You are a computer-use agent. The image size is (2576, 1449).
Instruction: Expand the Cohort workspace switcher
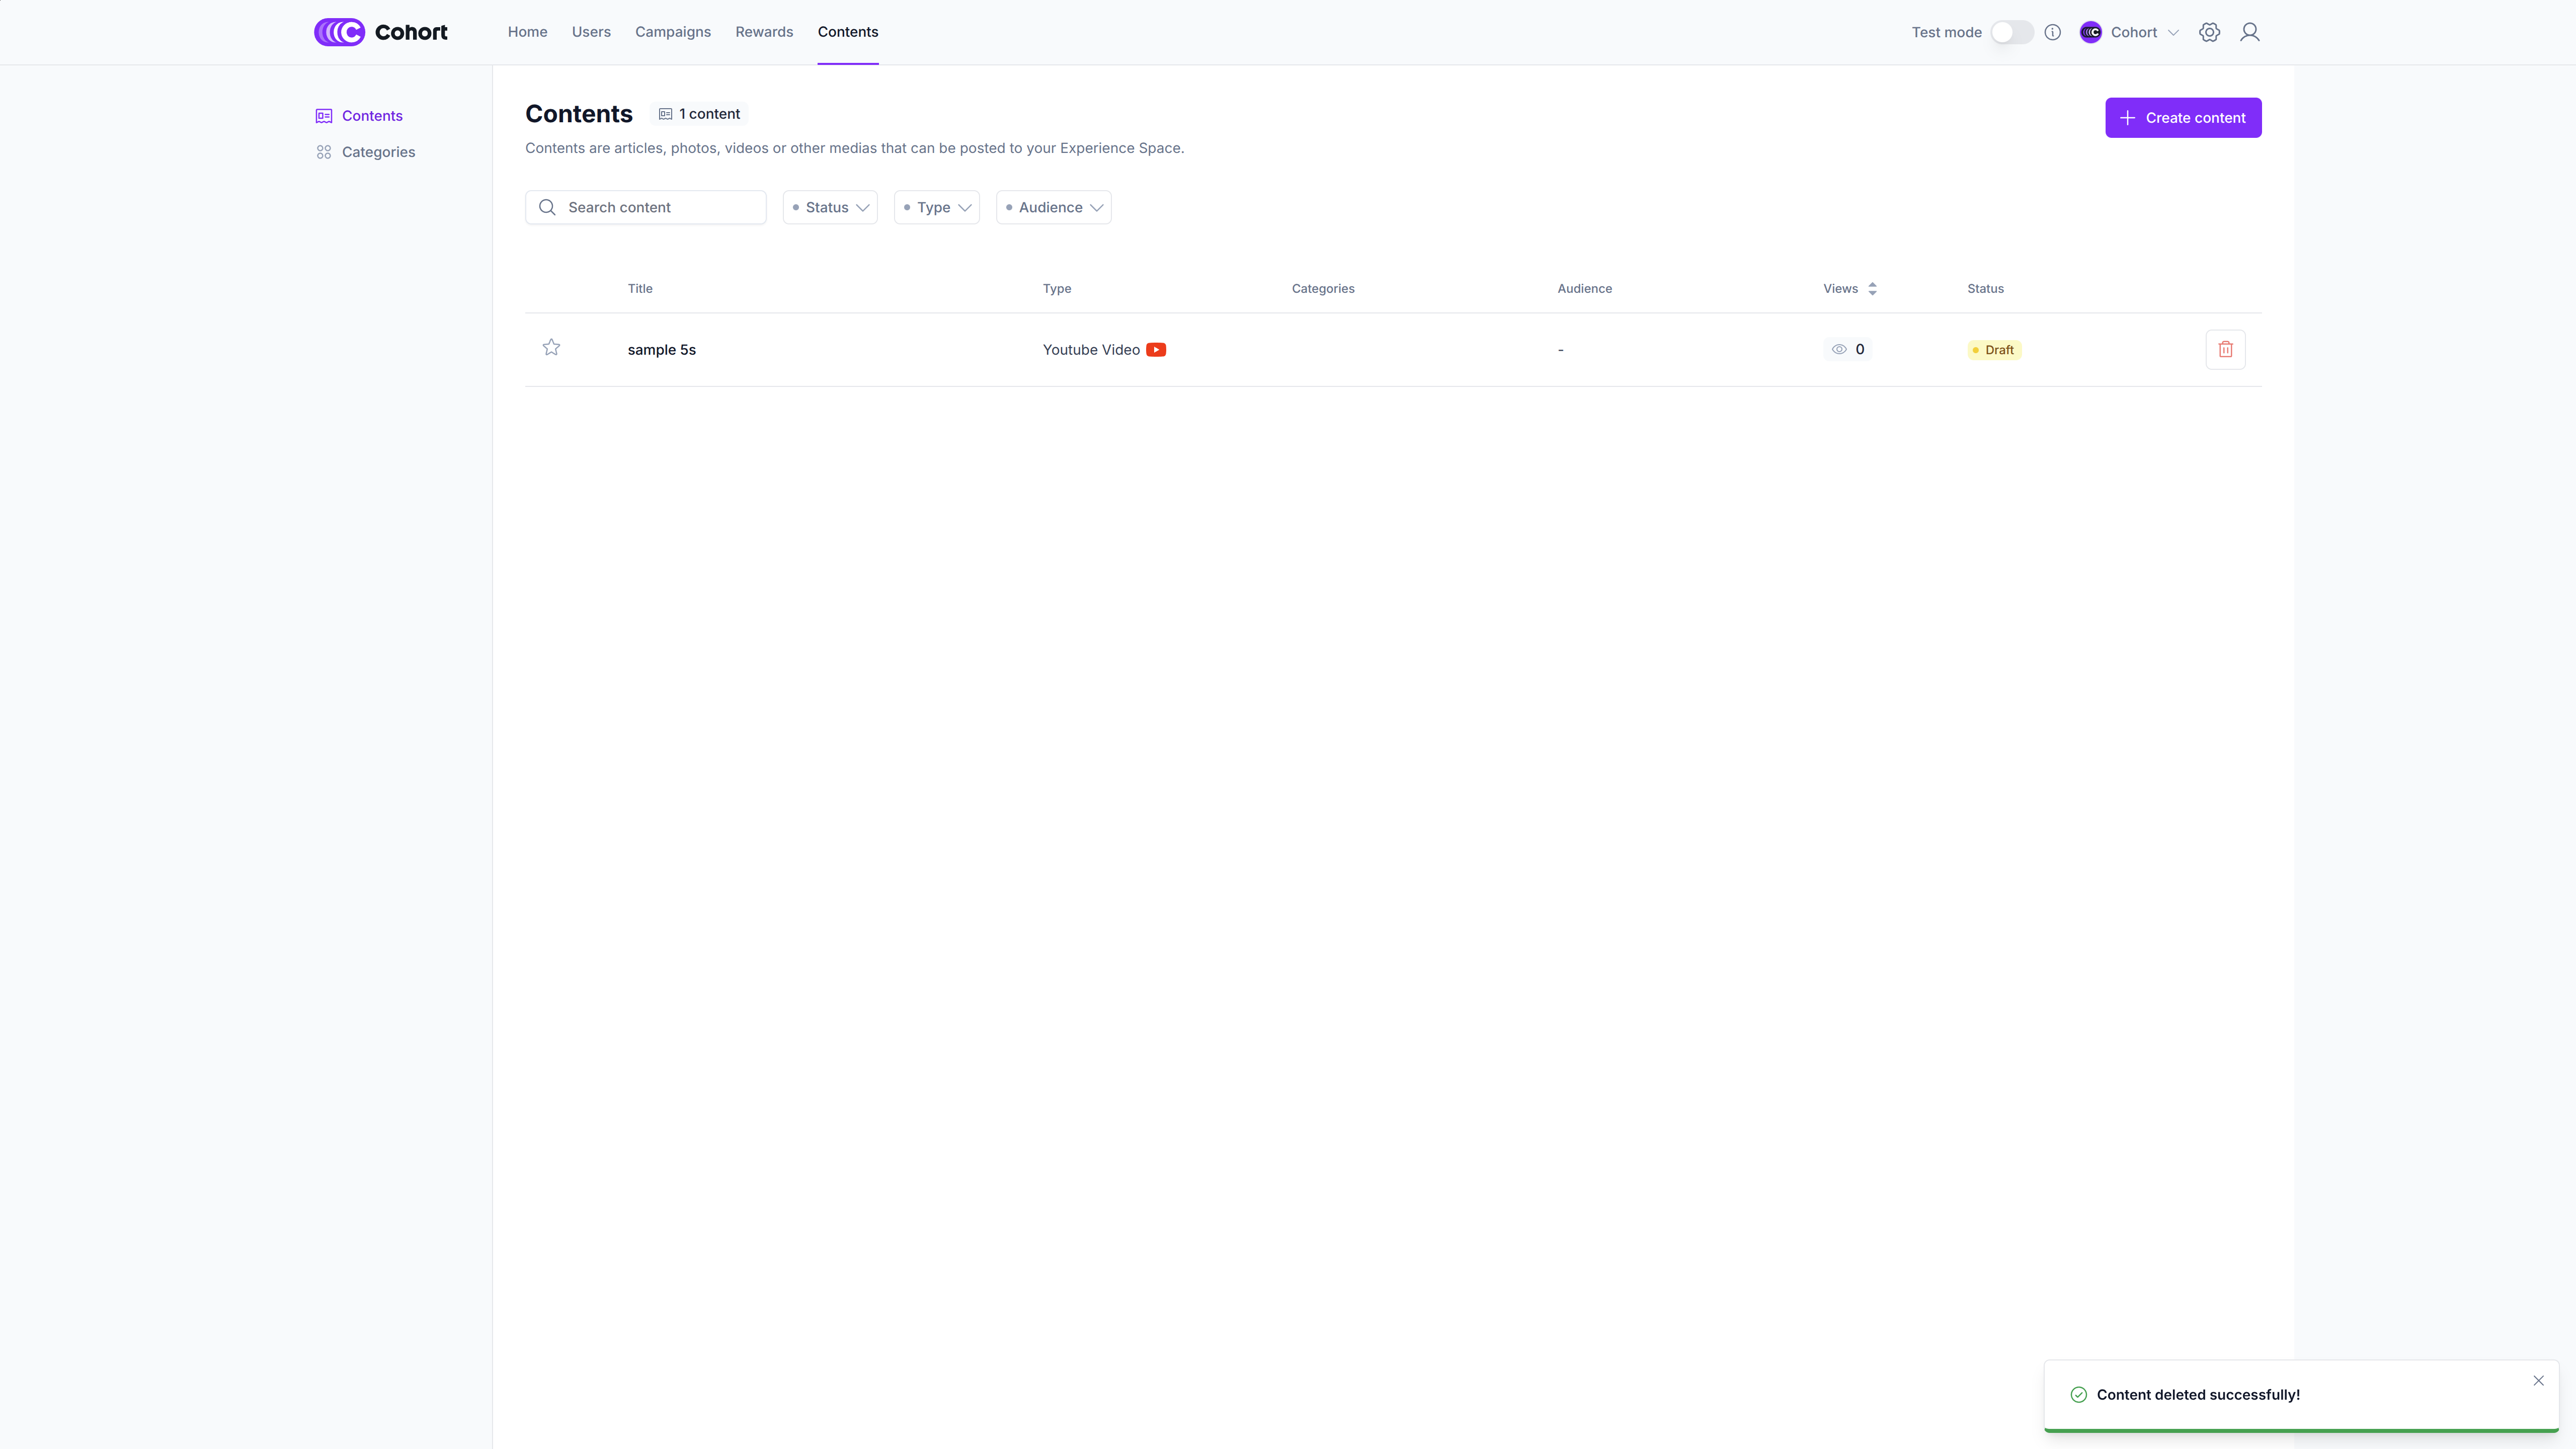click(x=2130, y=32)
